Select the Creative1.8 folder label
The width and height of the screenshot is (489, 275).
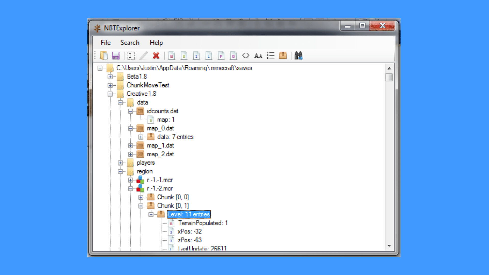point(141,94)
